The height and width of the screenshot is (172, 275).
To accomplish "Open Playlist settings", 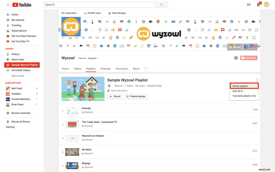I will (x=136, y=96).
